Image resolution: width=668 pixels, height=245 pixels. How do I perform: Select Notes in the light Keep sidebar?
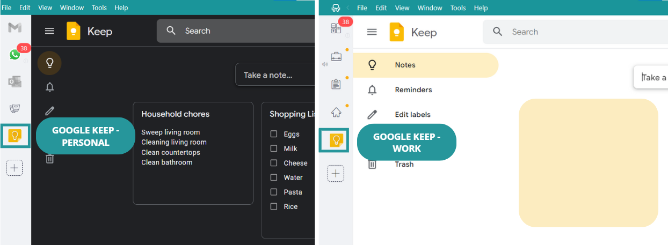pyautogui.click(x=426, y=65)
